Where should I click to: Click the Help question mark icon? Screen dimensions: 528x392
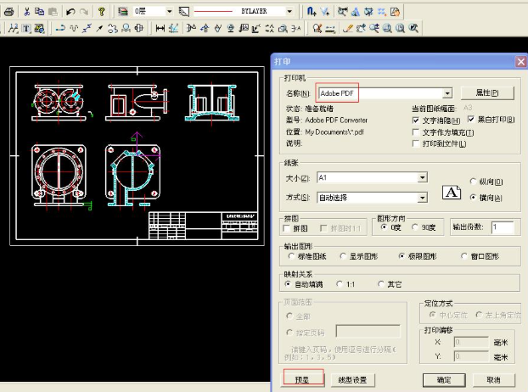102,12
